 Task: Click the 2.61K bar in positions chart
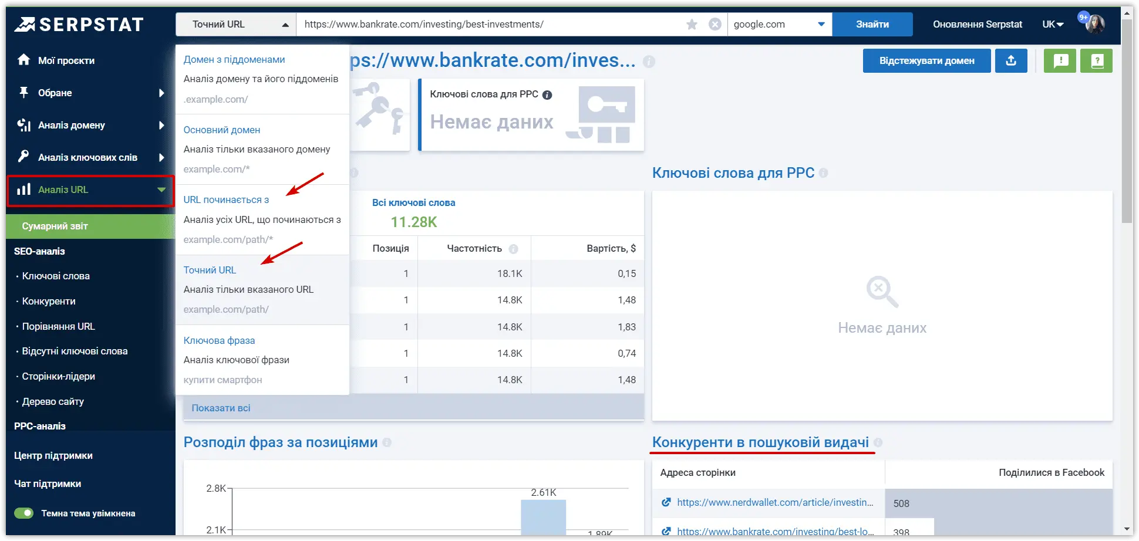point(543,516)
